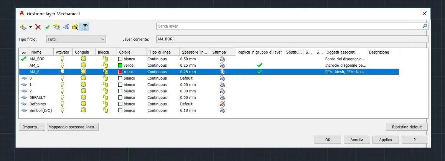Toggle the light bulb for Defpoints
445x161 pixels.
pos(63,104)
